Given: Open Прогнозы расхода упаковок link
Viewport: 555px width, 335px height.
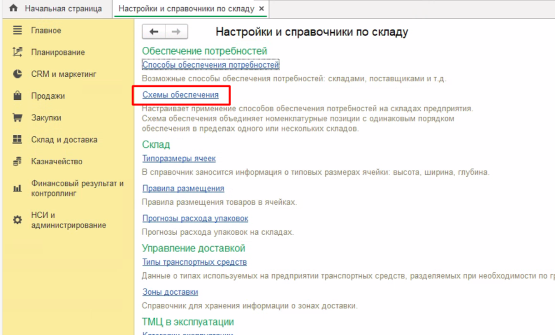Looking at the screenshot, I should click(195, 218).
